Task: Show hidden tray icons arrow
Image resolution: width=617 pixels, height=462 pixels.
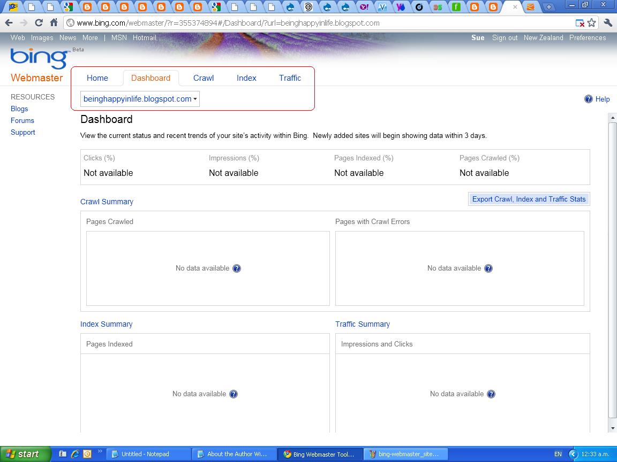Action: coord(573,454)
